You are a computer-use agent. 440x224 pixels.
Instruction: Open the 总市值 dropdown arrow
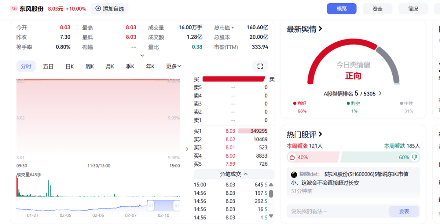(232, 28)
